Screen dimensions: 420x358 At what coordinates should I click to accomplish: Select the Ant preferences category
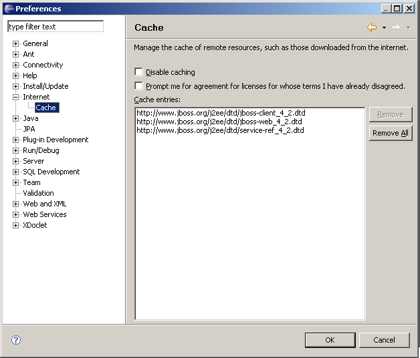pyautogui.click(x=29, y=54)
